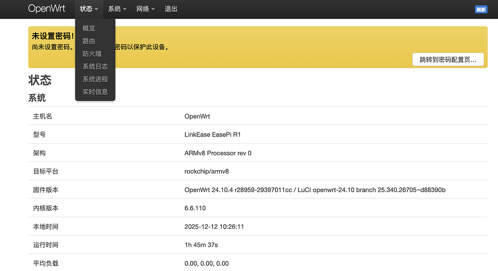Click the local time value
Image resolution: width=498 pixels, height=271 pixels.
point(214,226)
